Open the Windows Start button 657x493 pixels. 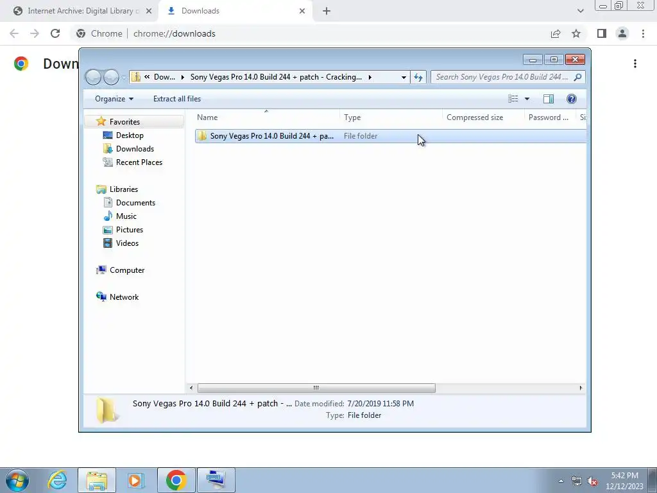pyautogui.click(x=17, y=480)
